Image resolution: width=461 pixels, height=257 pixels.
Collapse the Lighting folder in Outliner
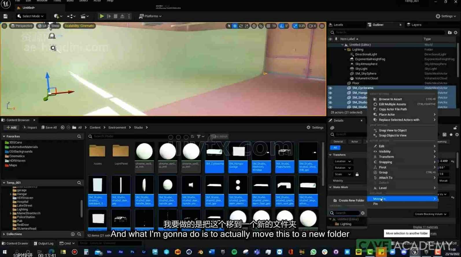coord(345,50)
